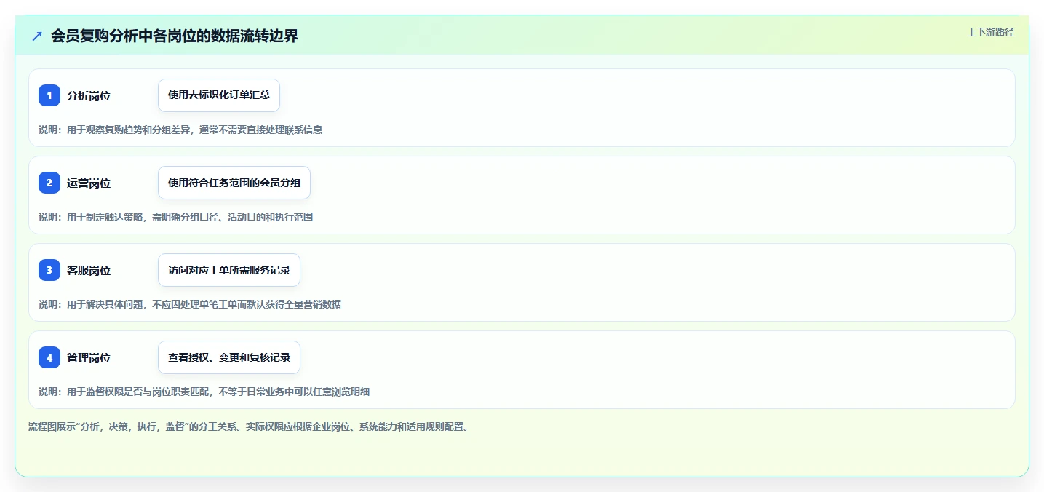Select the 运营岗位 label

[x=89, y=183]
